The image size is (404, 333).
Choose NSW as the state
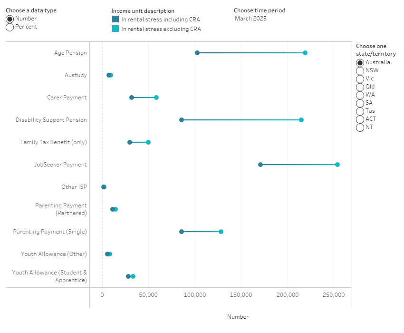tap(360, 70)
